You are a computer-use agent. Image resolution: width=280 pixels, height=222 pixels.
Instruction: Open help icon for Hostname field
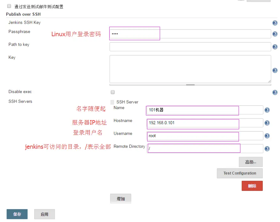pyautogui.click(x=267, y=123)
